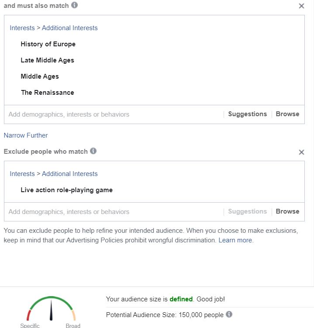
Task: Open the Learn more link
Action: (x=235, y=240)
